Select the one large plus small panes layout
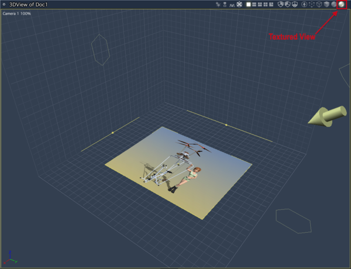This screenshot has width=351, height=269. [x=271, y=5]
